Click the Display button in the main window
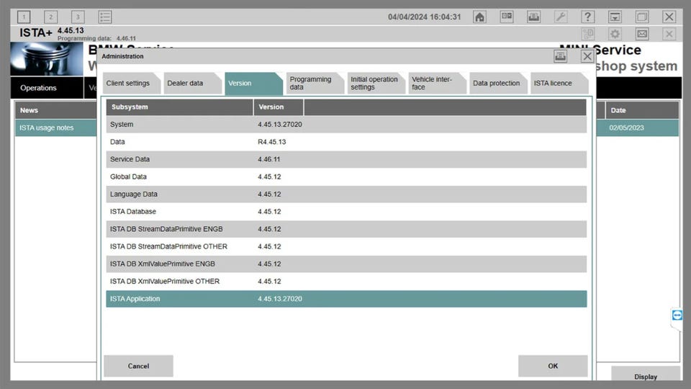Image resolution: width=691 pixels, height=389 pixels. coord(646,375)
